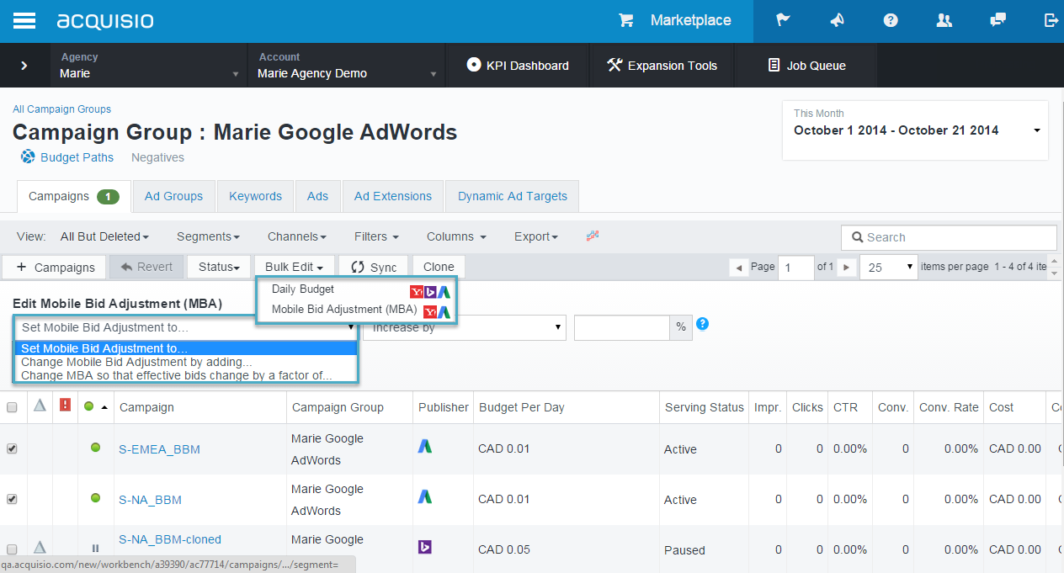1064x573 pixels.
Task: Click the Sync button
Action: (374, 267)
